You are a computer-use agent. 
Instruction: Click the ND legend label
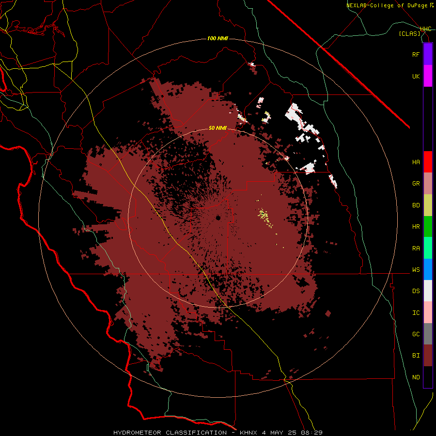pos(416,377)
